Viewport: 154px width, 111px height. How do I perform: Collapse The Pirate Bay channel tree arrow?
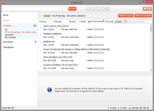pyautogui.click(x=6, y=32)
